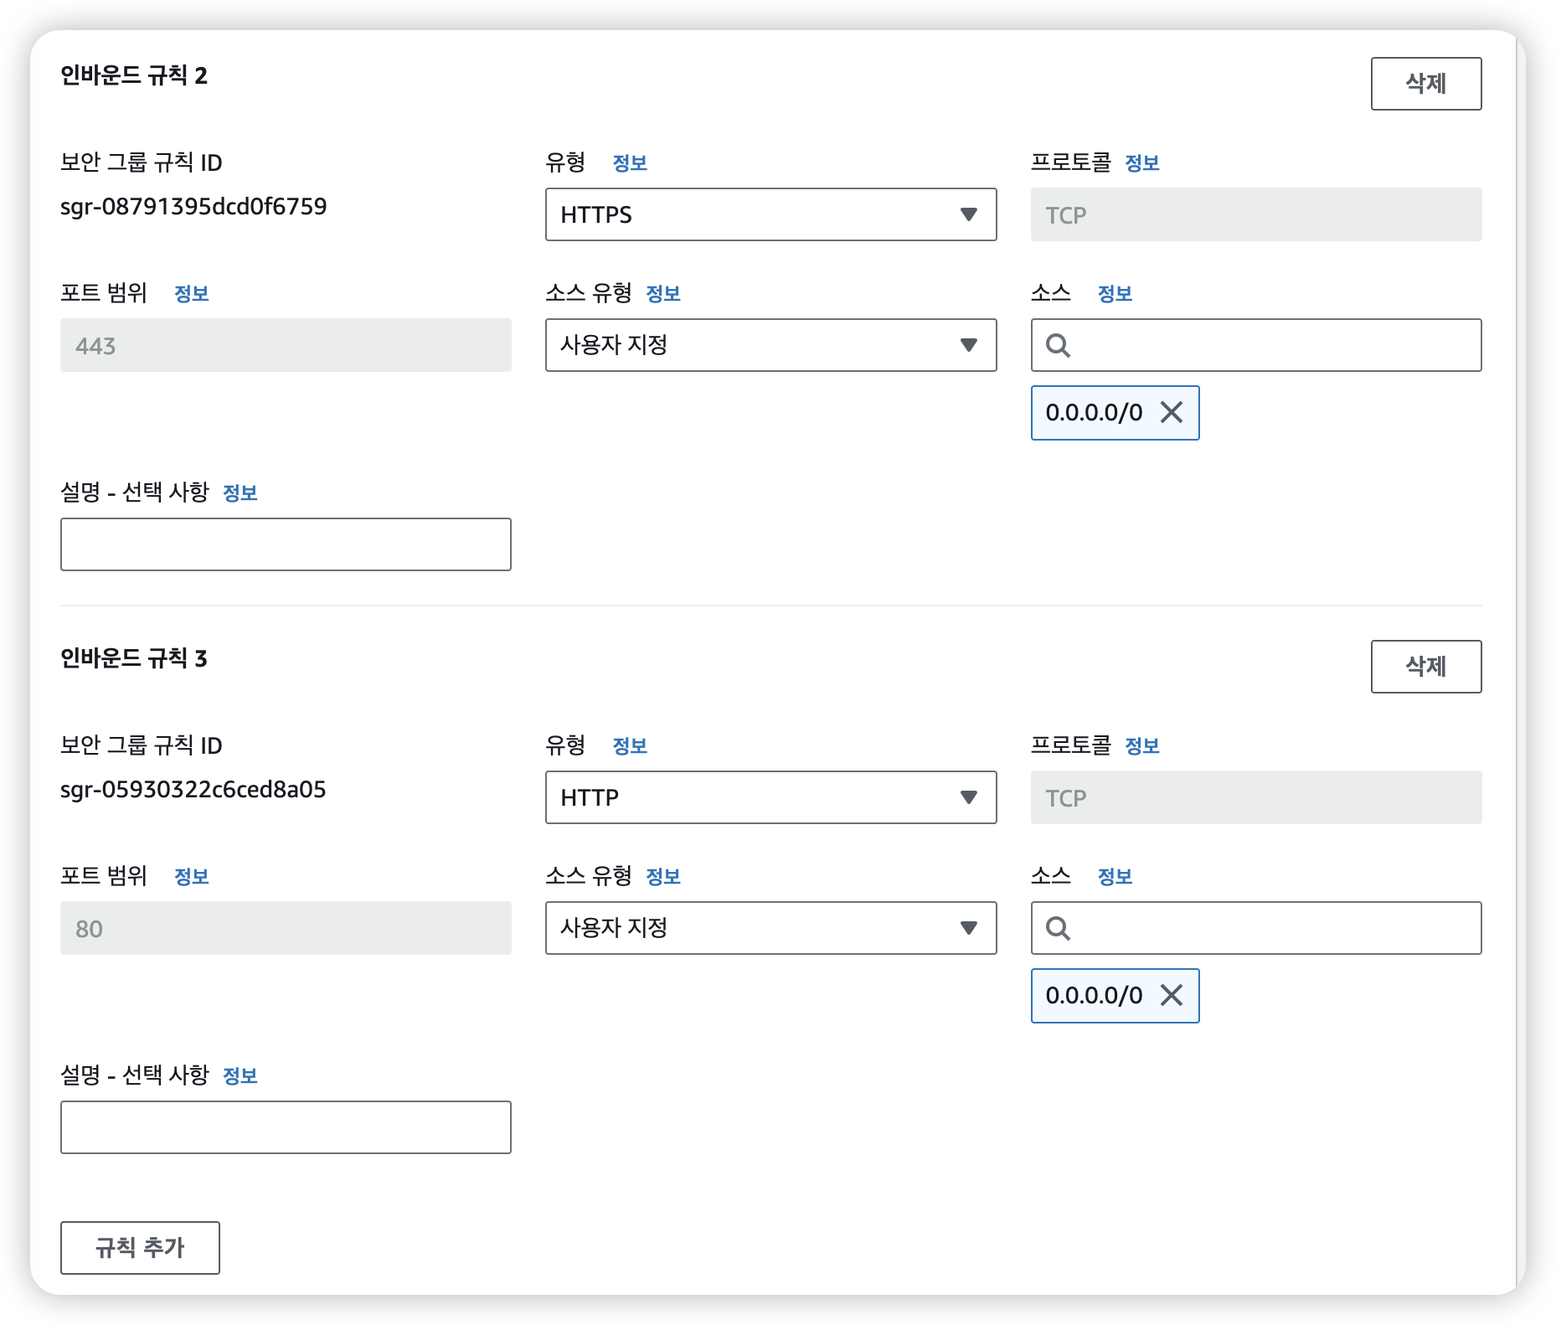Delete inbound rule 2 with 삭제 button
This screenshot has width=1556, height=1325.
(1425, 84)
